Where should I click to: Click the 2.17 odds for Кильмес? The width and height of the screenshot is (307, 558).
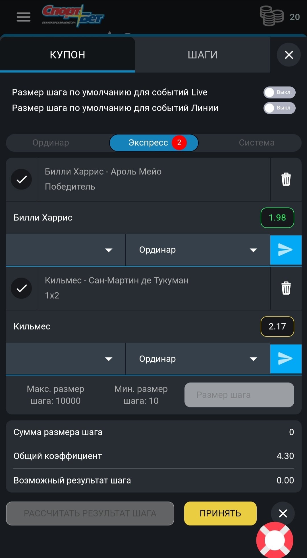coord(277,326)
